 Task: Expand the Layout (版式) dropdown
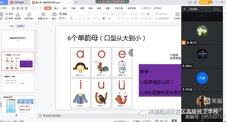click(x=55, y=19)
